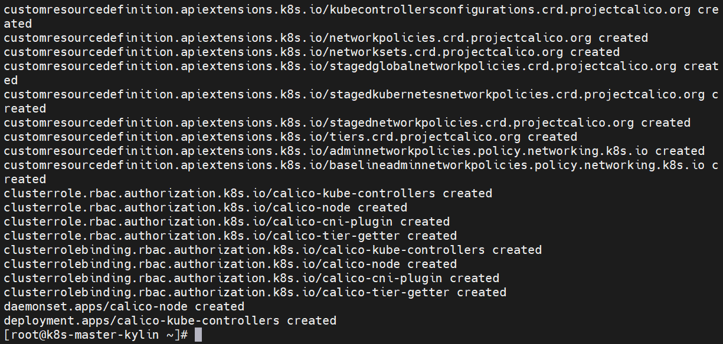723x344 pixels.
Task: Click the tiers.crd.projectcalico.org created line
Action: click(290, 137)
